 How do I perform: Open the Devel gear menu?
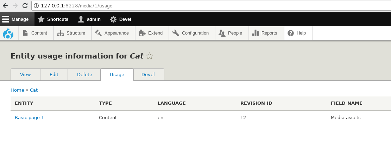[x=121, y=19]
